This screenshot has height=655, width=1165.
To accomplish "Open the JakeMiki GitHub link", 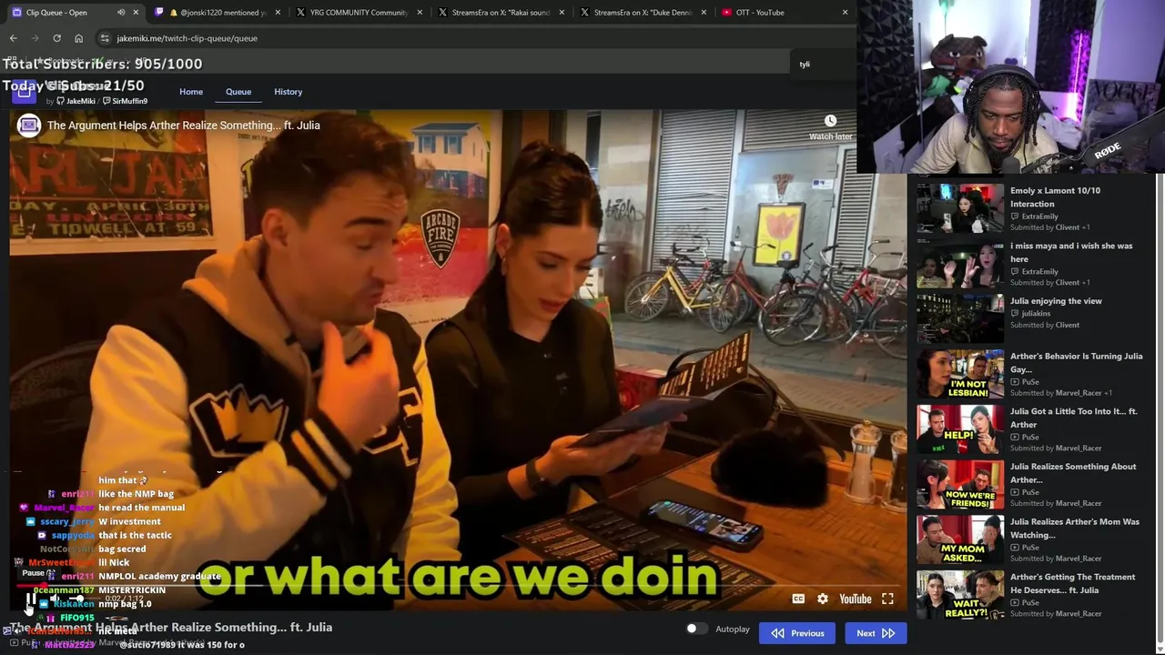I will point(76,101).
